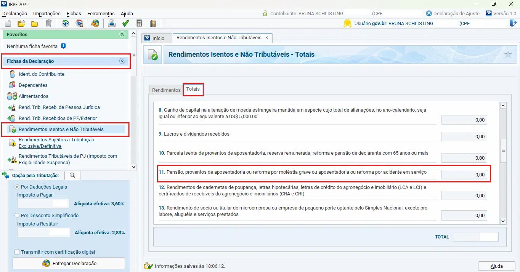
Task: Click the trash can delete icon
Action: 48,24
